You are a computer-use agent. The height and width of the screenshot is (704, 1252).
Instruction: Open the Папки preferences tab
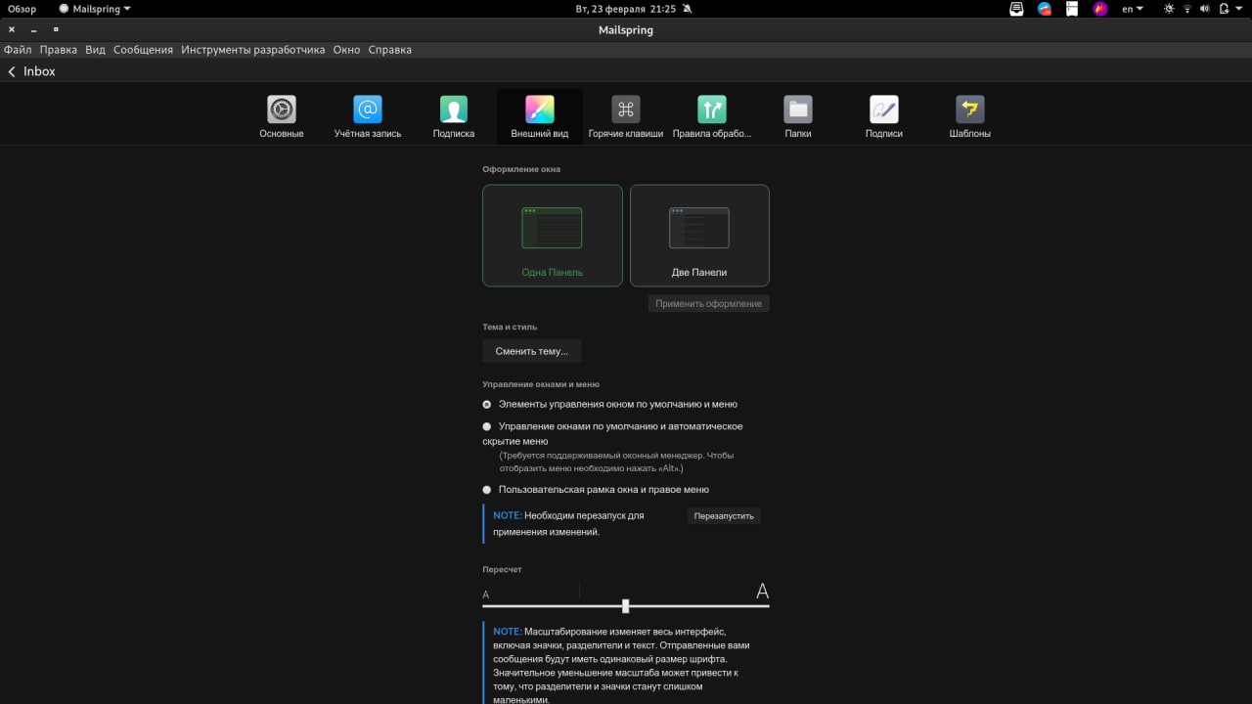click(798, 117)
